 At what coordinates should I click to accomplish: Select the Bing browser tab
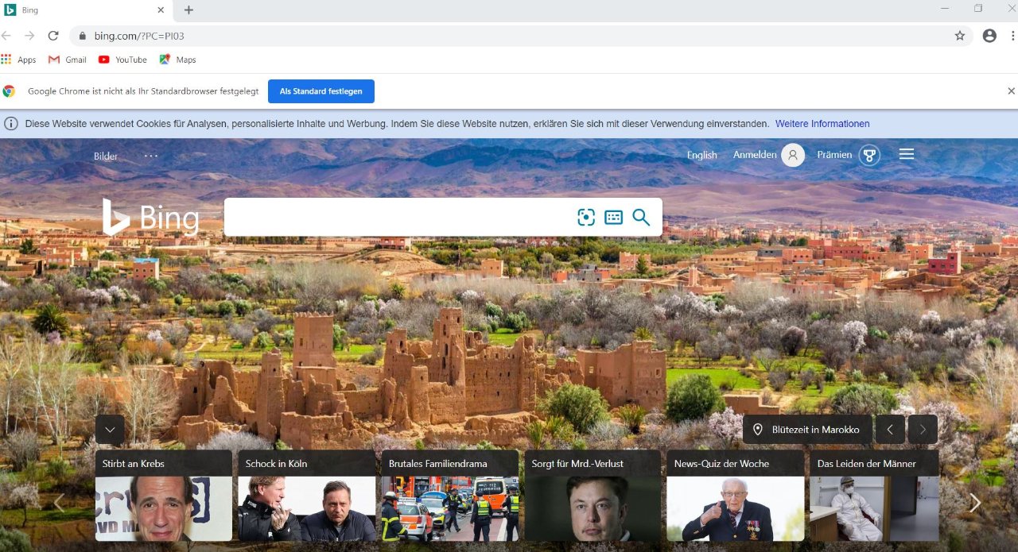[86, 10]
